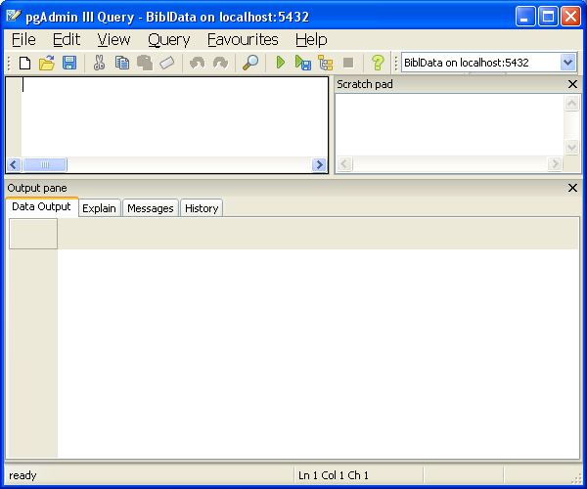Open a query file from disk
Viewport: 587px width, 489px height.
pyautogui.click(x=47, y=63)
